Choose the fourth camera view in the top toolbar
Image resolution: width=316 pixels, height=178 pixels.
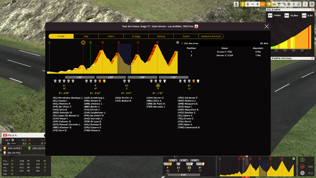click(284, 4)
